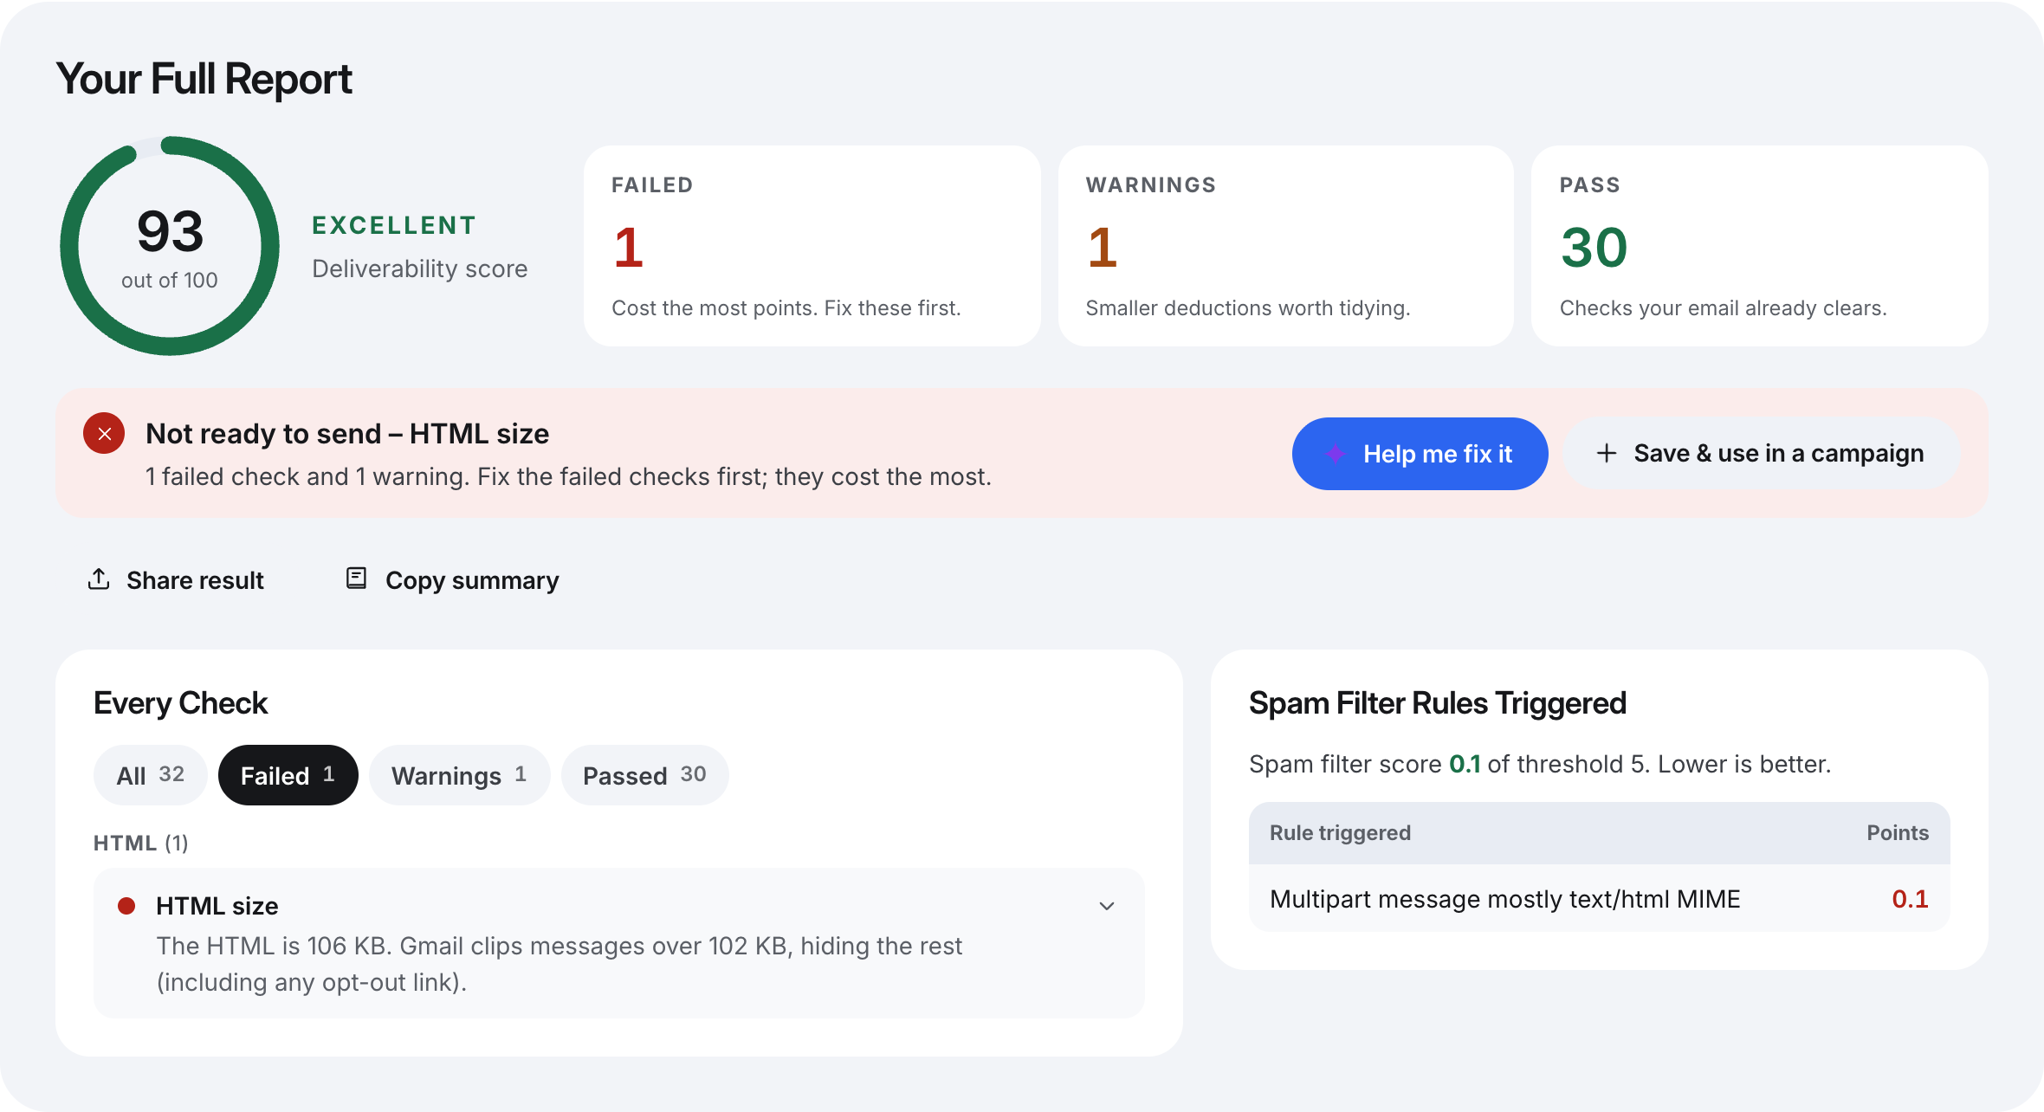Click the Not ready to send heading
Screen dimensions: 2044x1112
[x=347, y=433]
